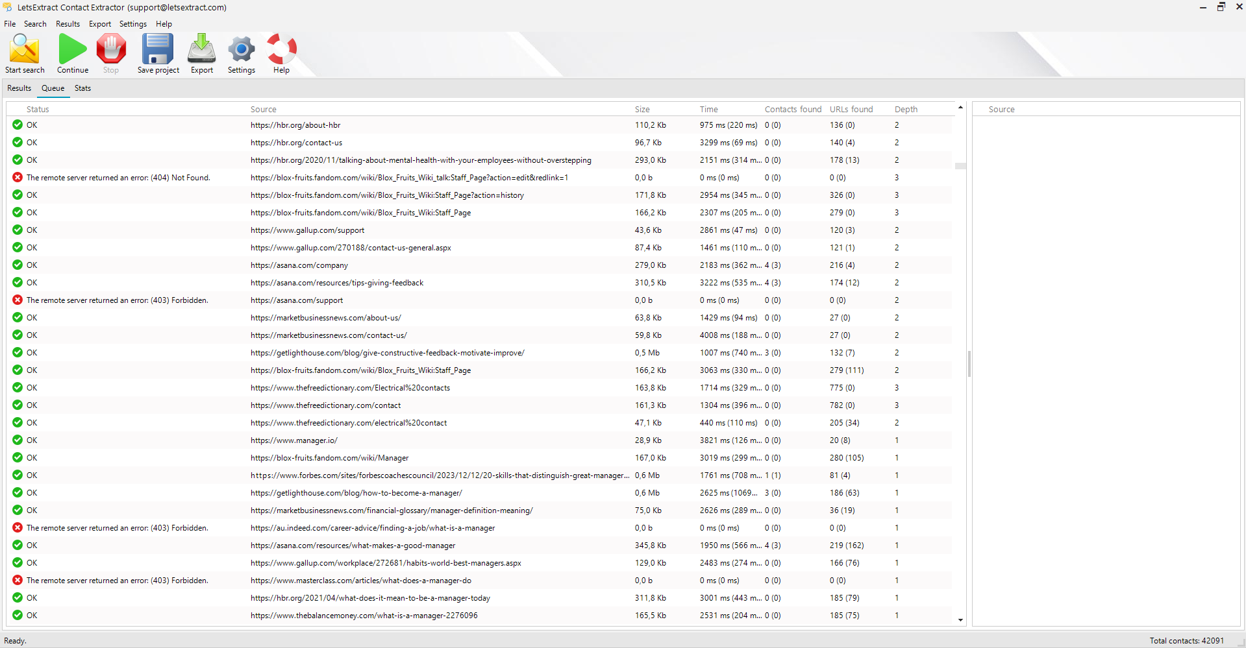Image resolution: width=1246 pixels, height=648 pixels.
Task: Select the https://www.manager.io/ row
Action: (294, 440)
